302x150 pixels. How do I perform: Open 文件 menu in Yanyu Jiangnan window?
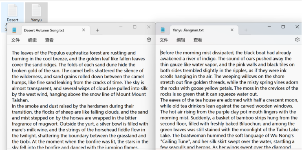(164, 40)
